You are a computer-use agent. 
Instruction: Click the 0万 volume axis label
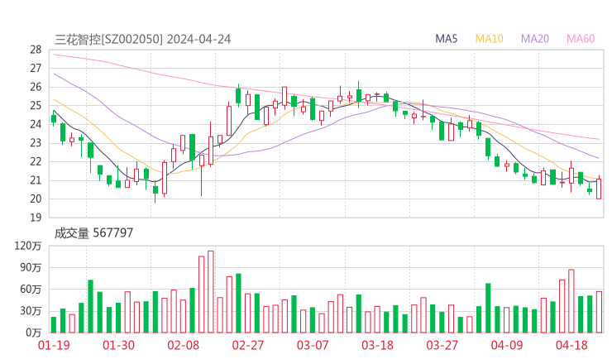click(34, 333)
